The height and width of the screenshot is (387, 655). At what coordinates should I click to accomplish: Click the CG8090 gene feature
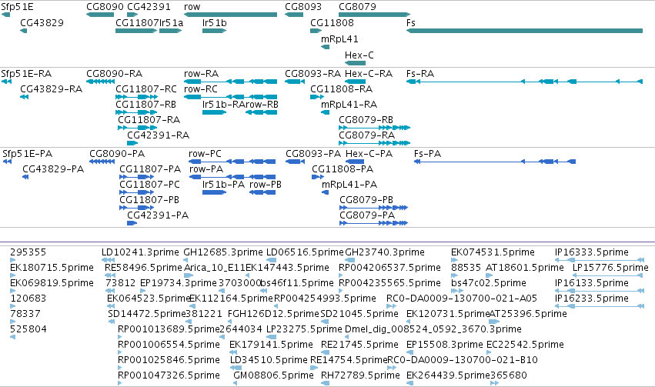pos(100,15)
